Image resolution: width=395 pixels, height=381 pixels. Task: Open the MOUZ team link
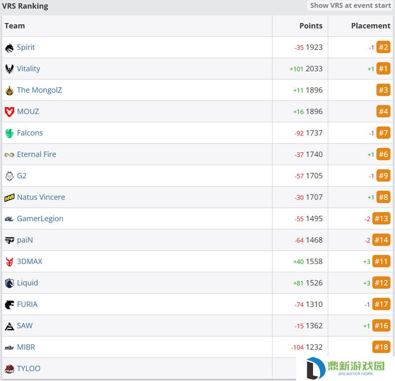[x=28, y=112]
